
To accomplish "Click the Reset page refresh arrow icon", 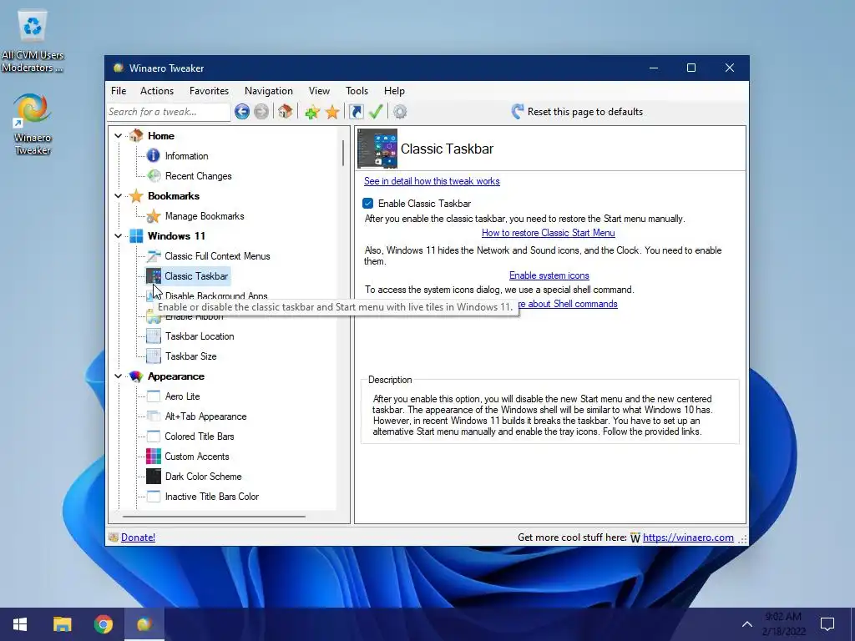I will (518, 112).
